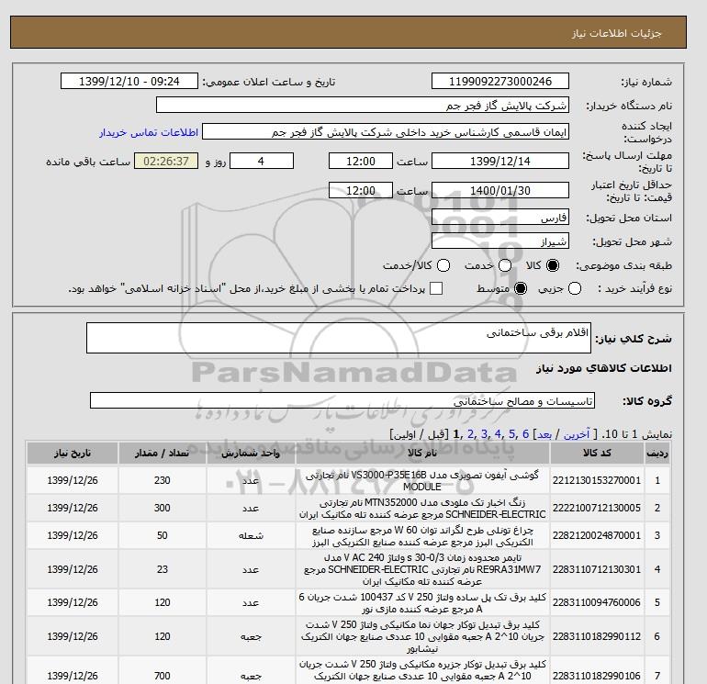Image resolution: width=707 pixels, height=684 pixels.
Task: Click the نام کالا column header
Action: 422,454
